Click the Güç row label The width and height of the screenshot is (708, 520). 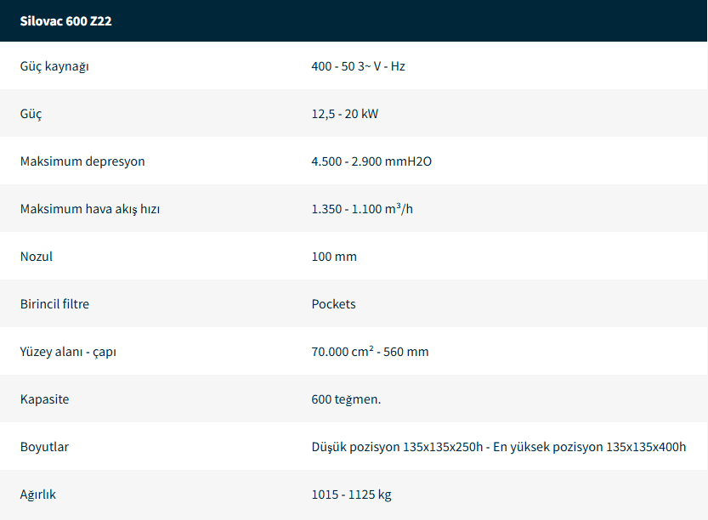click(31, 114)
